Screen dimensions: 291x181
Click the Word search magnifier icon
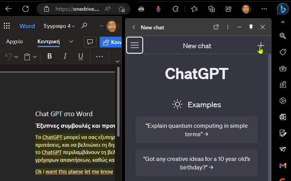84,25
